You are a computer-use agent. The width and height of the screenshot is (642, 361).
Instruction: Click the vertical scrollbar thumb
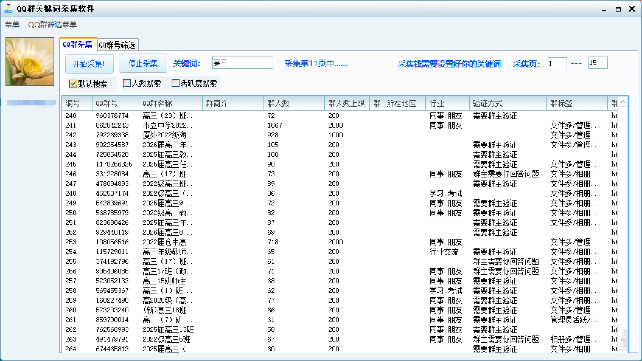coord(623,339)
